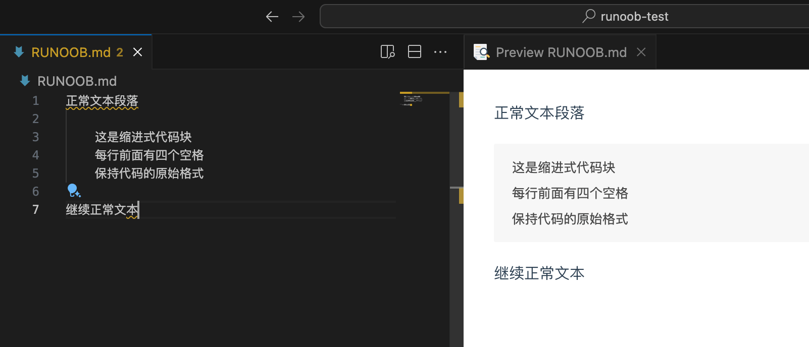
Task: Close the Preview RUNOOB.md tab
Action: pos(641,52)
